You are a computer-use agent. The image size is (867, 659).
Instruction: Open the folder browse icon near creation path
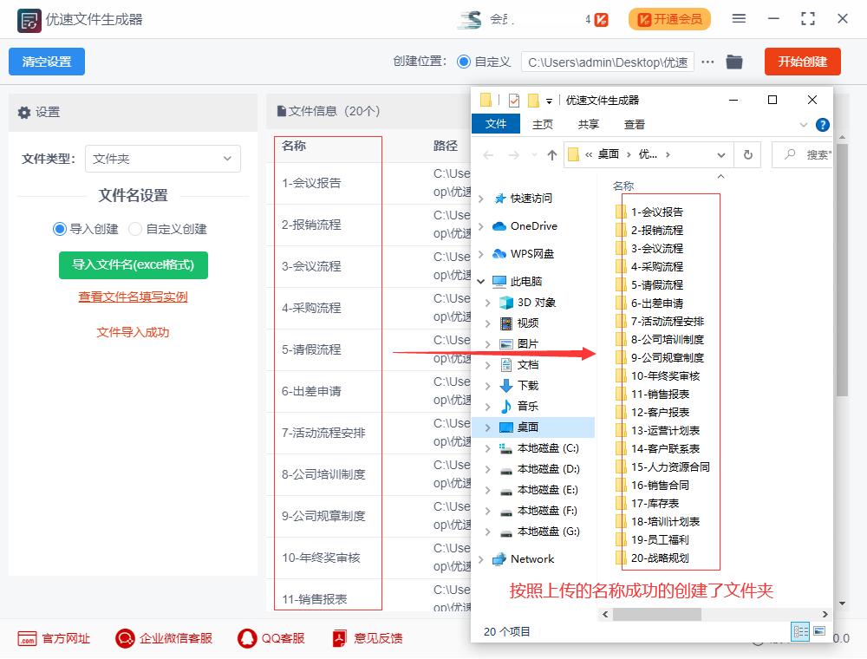coord(733,62)
